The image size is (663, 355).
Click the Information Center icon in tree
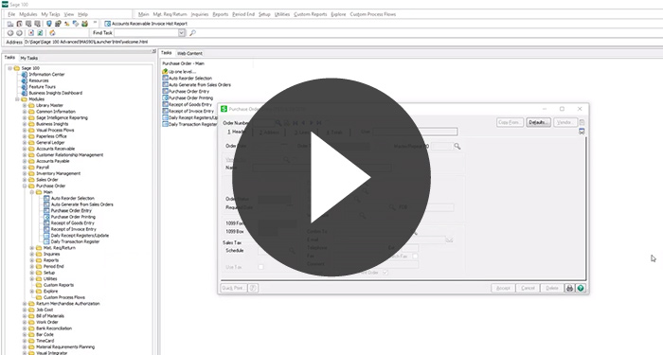point(24,75)
